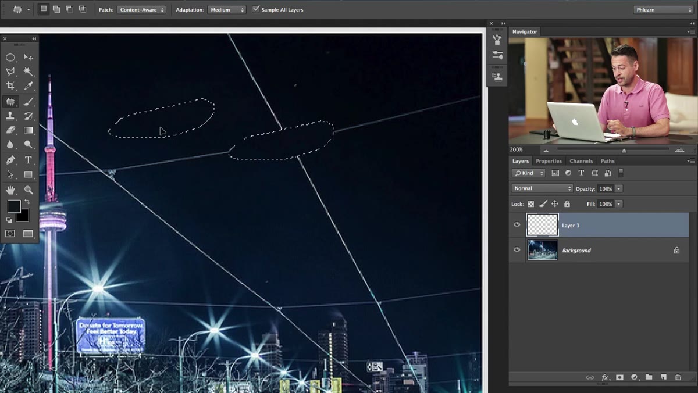Open the Adaptation Medium dropdown
Screen dimensions: 698x393
(226, 10)
